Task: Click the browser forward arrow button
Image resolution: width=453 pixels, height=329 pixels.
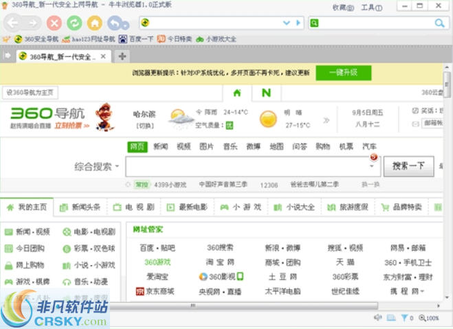Action: 32,23
